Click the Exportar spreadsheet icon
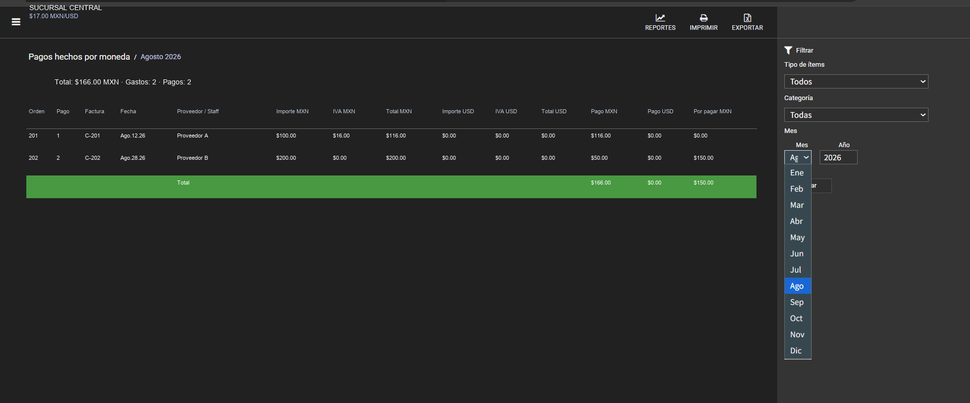Viewport: 970px width, 403px height. point(747,18)
